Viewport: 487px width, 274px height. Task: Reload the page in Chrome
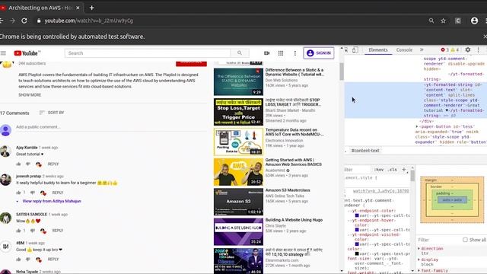pyautogui.click(x=24, y=21)
